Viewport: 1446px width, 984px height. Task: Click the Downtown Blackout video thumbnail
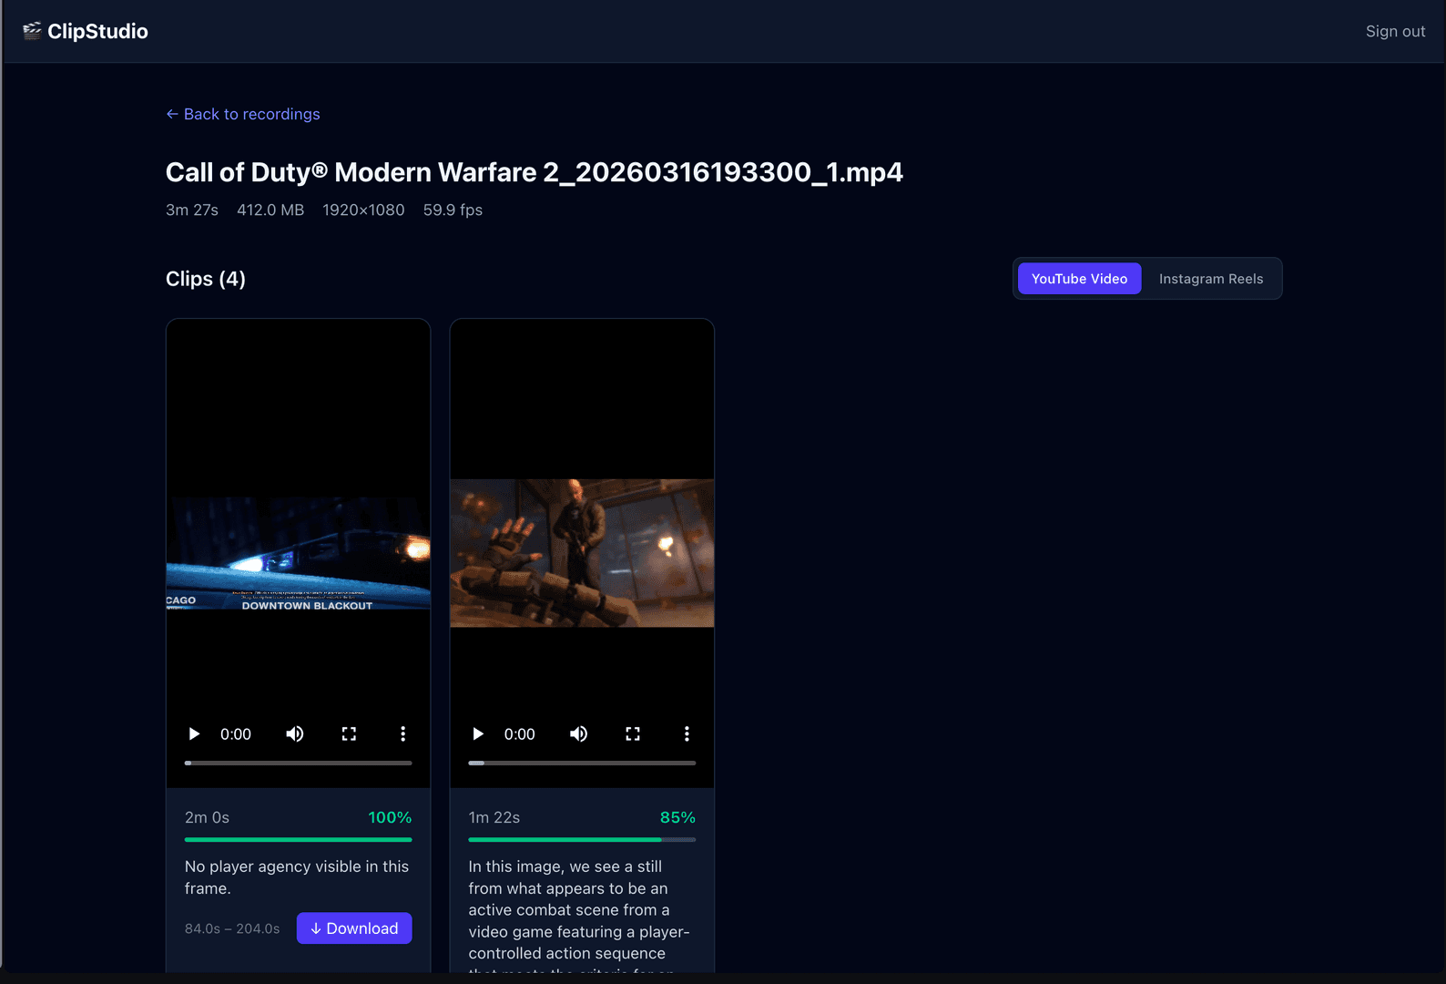(298, 553)
